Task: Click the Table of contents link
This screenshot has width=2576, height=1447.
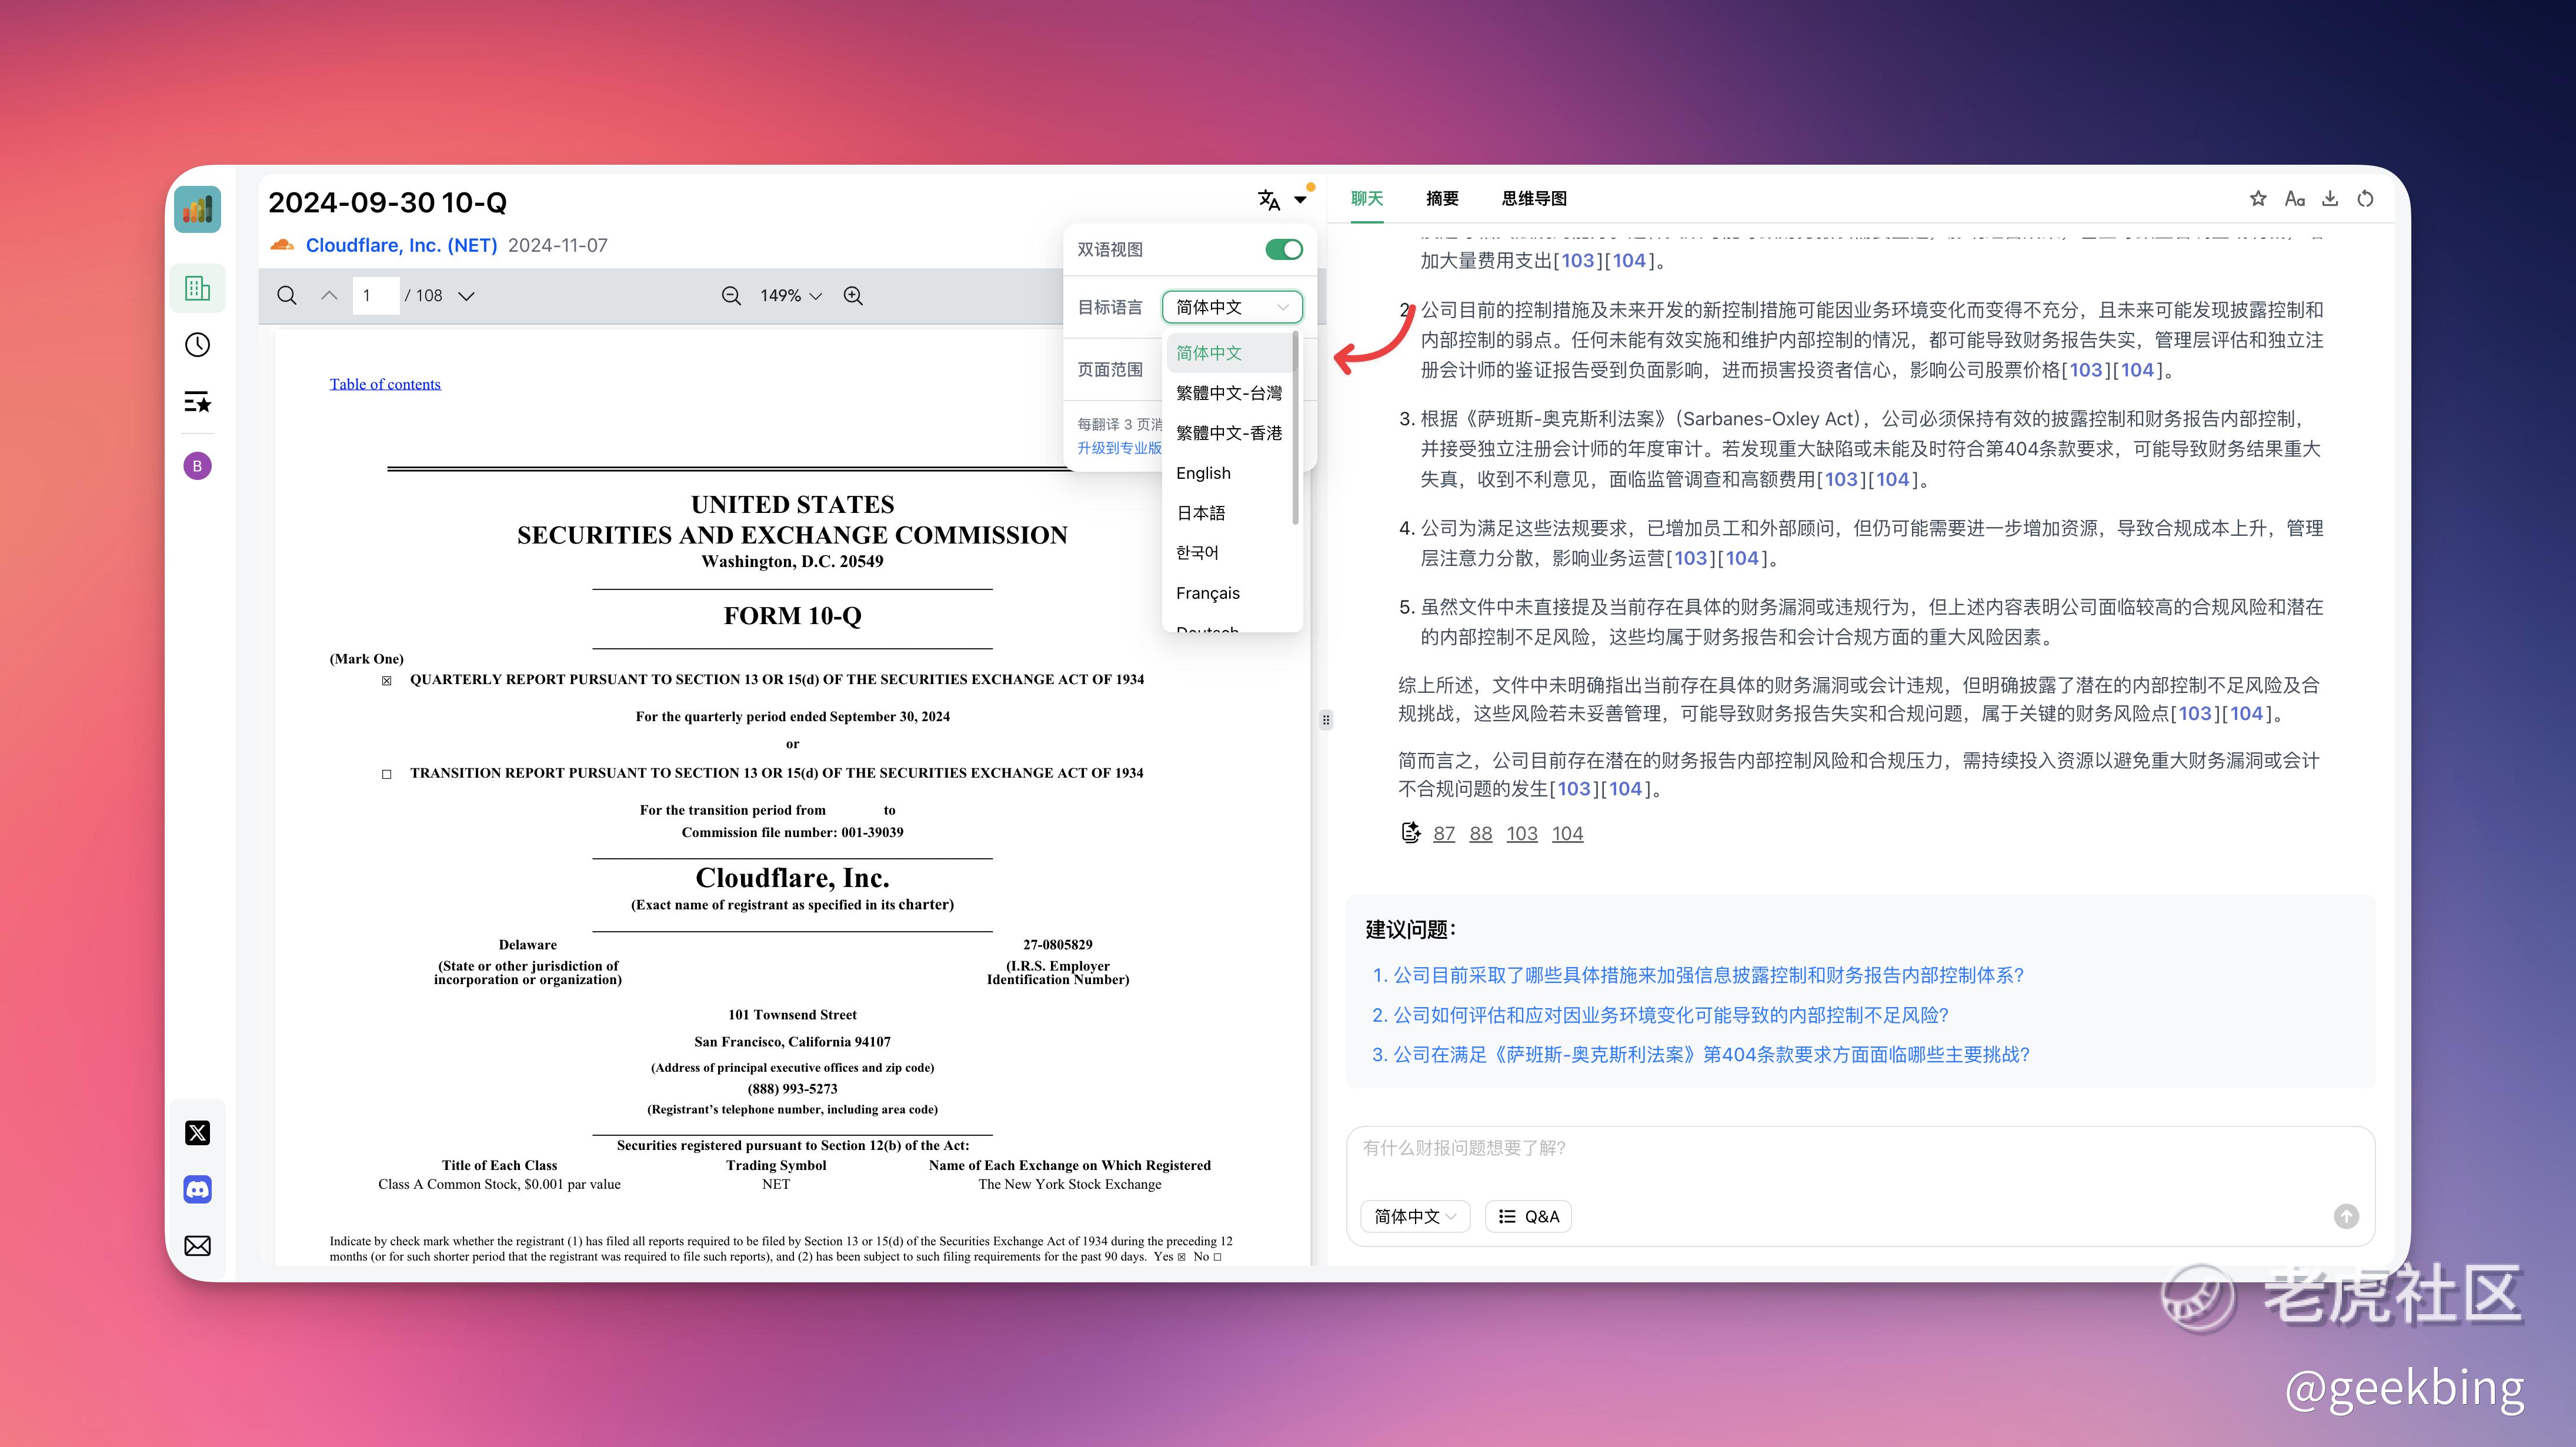Action: coord(385,384)
